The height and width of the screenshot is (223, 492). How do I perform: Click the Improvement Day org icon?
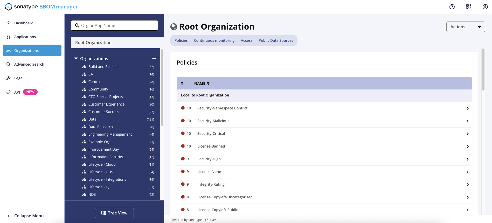click(x=84, y=149)
